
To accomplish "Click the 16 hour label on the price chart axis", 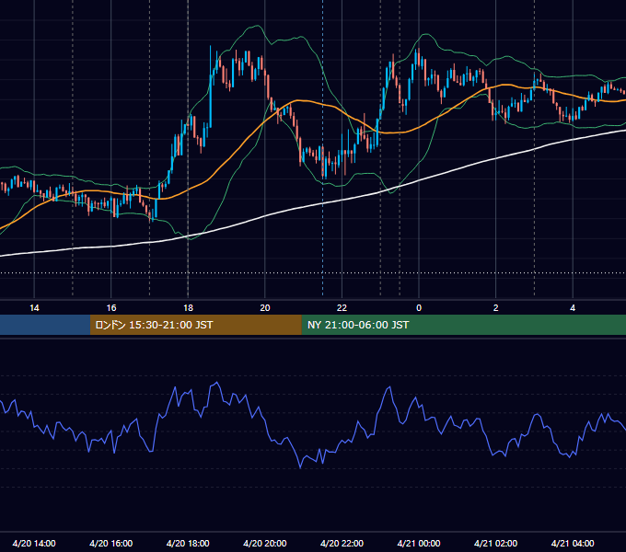I will (111, 308).
